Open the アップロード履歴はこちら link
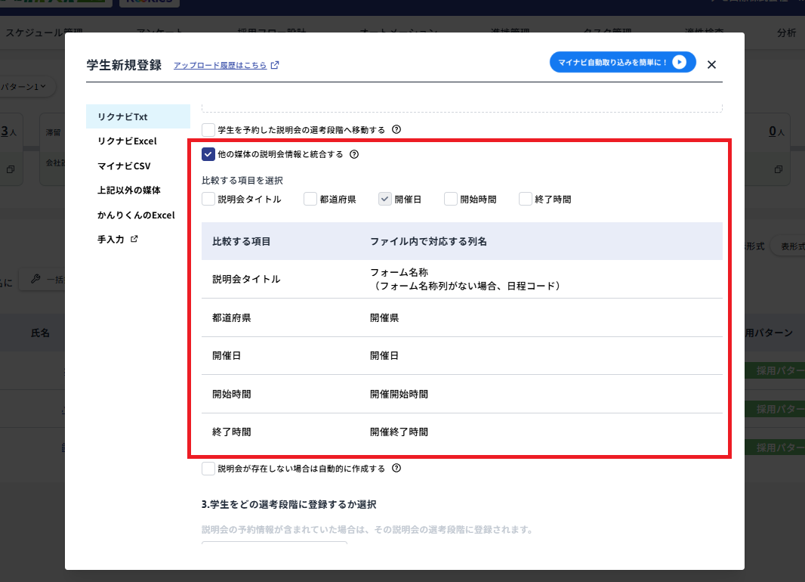This screenshot has height=582, width=805. pos(220,66)
